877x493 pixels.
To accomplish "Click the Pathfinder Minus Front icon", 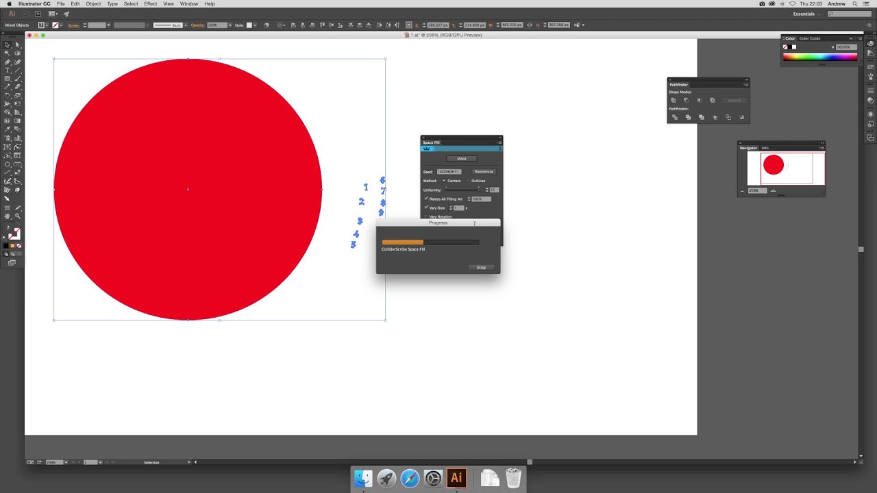I will click(687, 100).
